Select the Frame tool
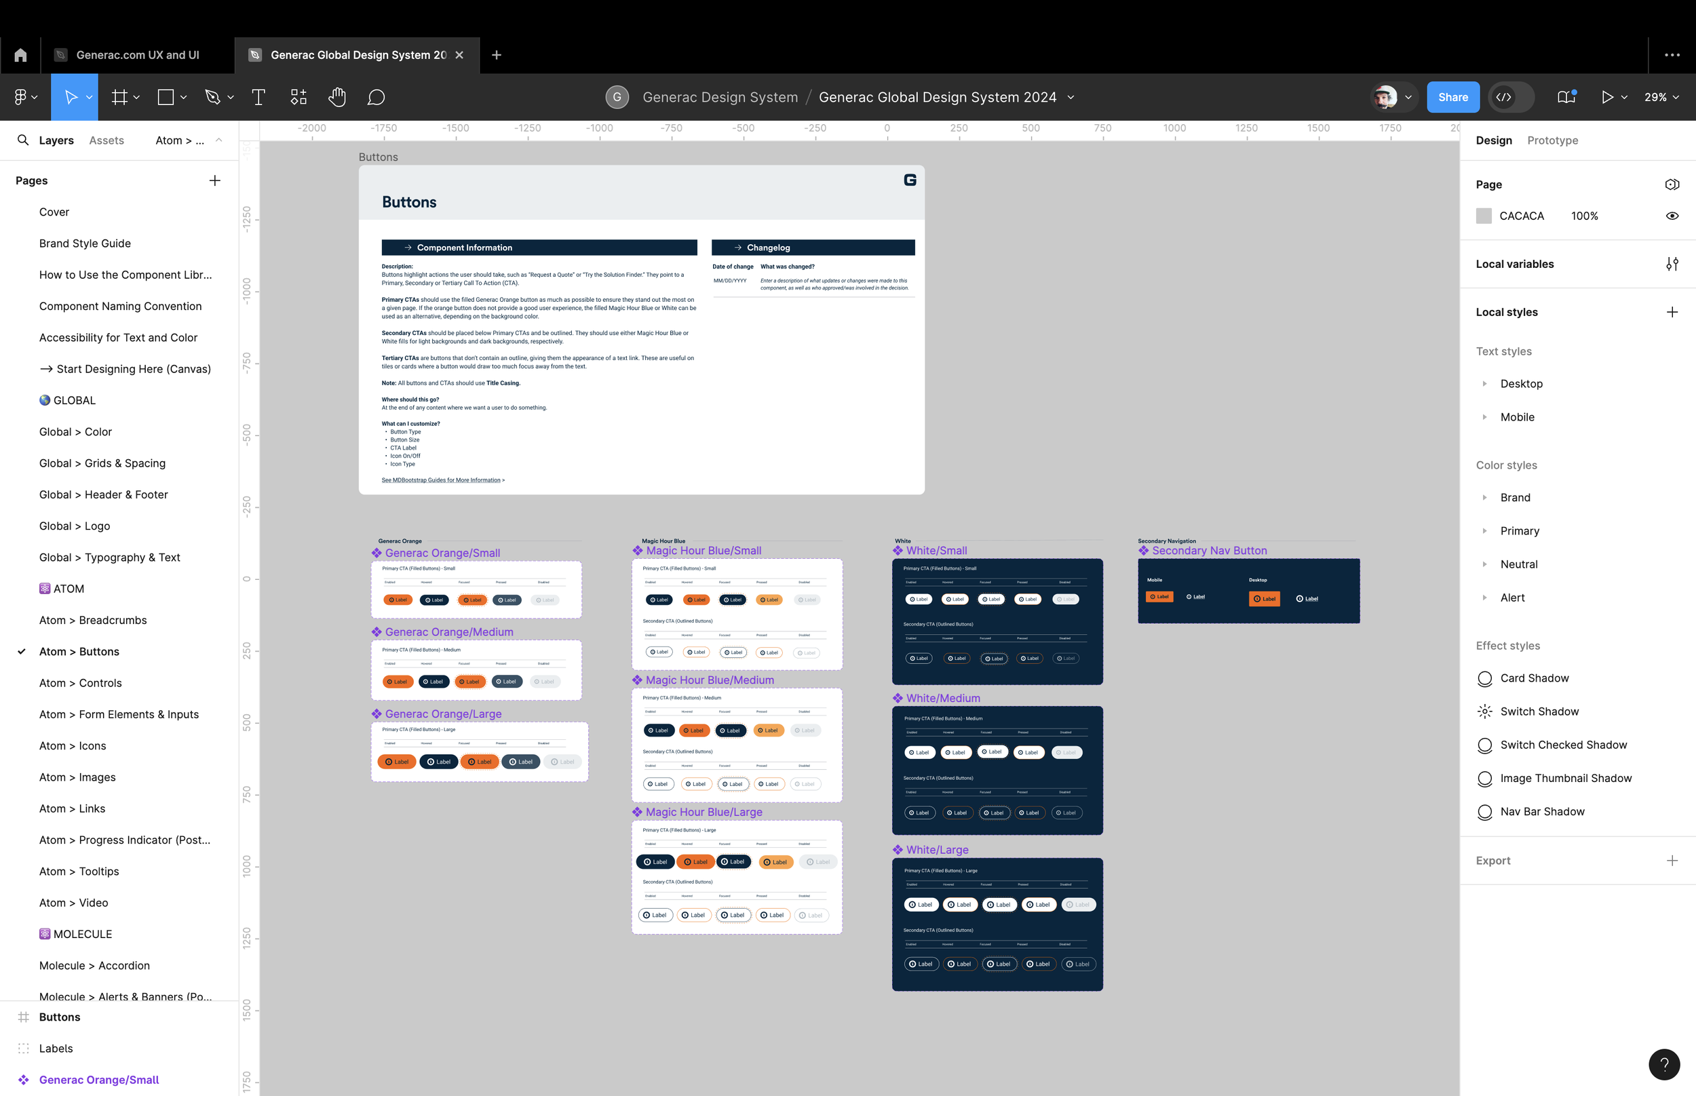The image size is (1696, 1096). coord(119,97)
